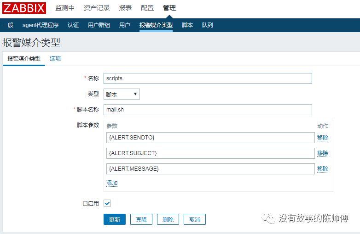Screen dimensions: 360x234
Task: Click the 更新 button
Action: pos(115,219)
